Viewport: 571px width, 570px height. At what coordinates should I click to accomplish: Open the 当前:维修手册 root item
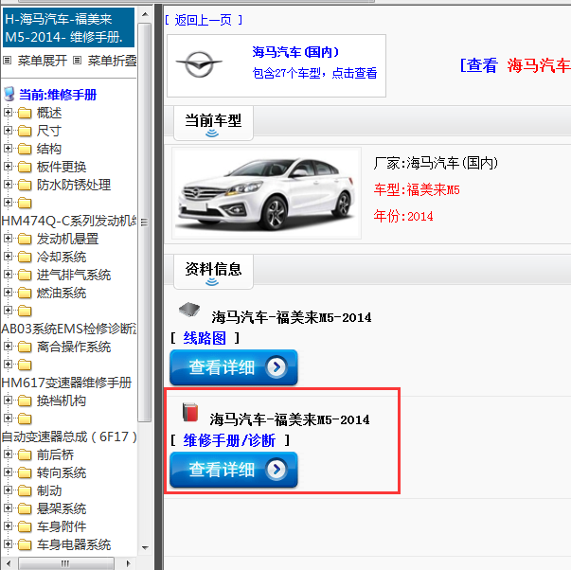(58, 95)
